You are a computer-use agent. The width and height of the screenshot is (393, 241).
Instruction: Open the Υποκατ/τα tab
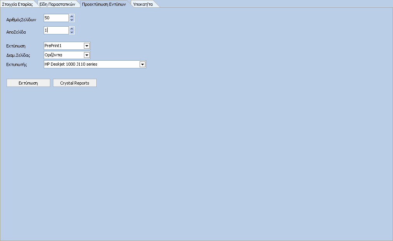coord(143,4)
